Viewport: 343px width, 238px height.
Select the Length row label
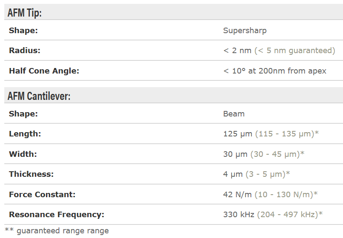tap(25, 134)
